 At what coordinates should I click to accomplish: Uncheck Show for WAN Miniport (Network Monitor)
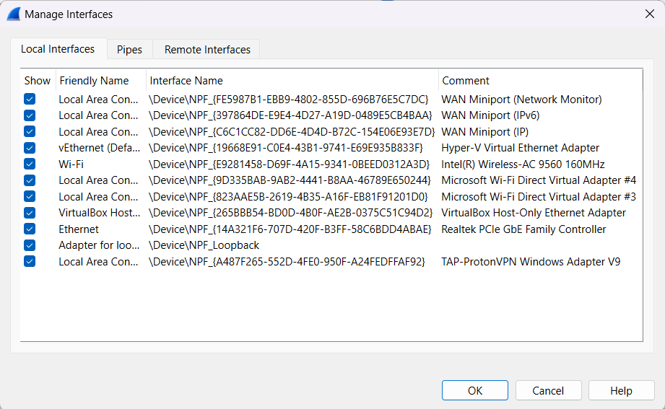[x=30, y=100]
